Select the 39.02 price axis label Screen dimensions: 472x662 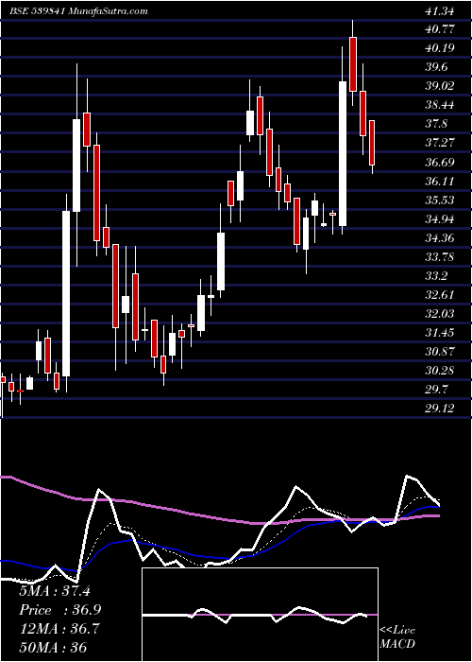click(x=440, y=86)
